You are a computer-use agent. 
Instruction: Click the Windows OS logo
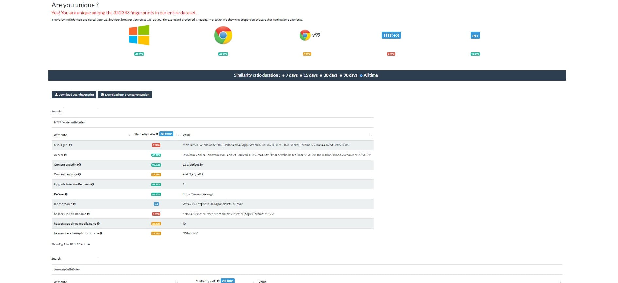(x=139, y=35)
